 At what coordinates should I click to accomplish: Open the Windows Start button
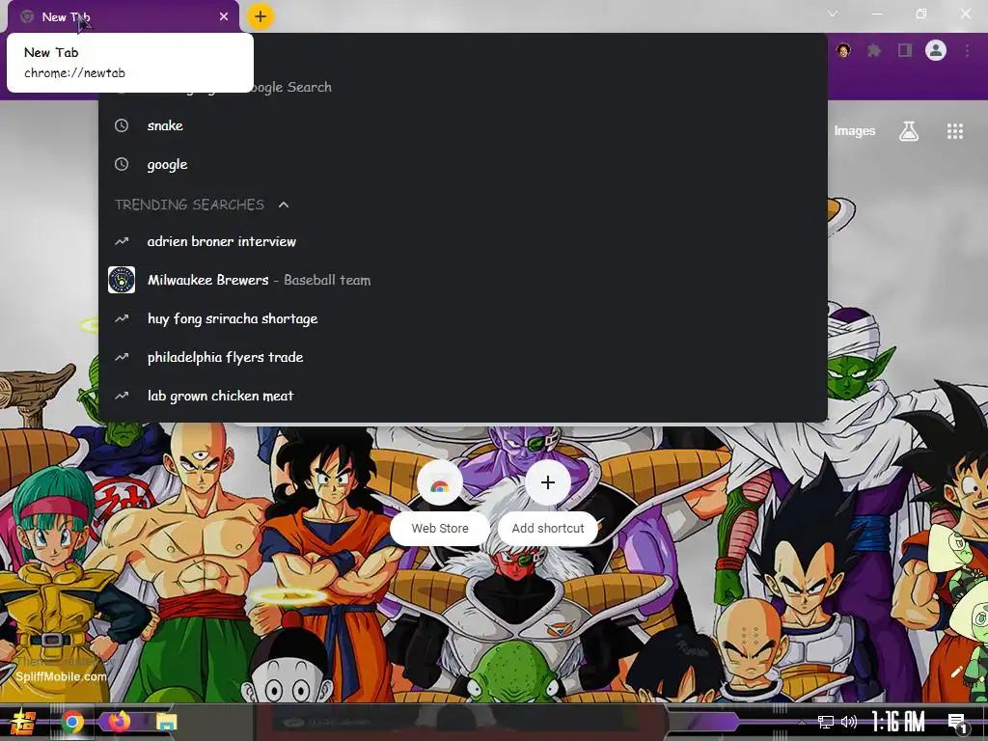point(22,722)
